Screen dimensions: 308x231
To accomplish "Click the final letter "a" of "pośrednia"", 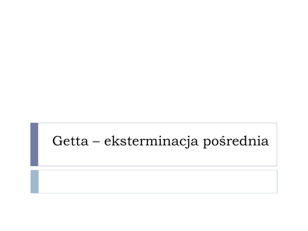I will (265, 142).
